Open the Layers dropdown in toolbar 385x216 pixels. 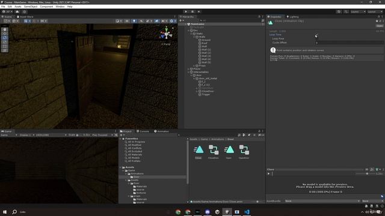click(x=358, y=11)
